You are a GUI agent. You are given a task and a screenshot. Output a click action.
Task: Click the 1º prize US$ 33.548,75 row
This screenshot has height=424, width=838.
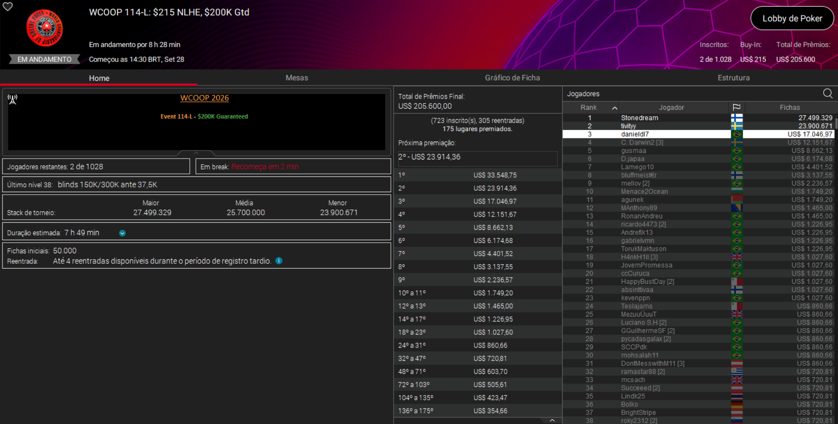(x=477, y=175)
